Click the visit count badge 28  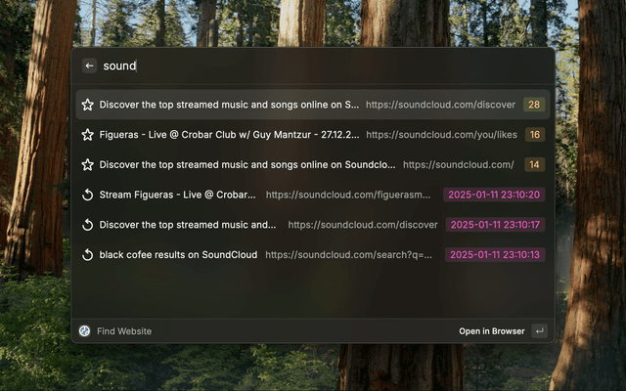pos(534,105)
